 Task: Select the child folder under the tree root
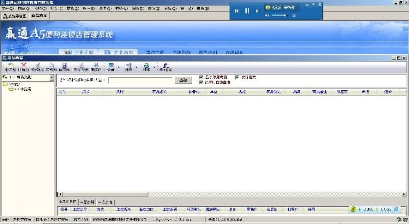[20, 89]
